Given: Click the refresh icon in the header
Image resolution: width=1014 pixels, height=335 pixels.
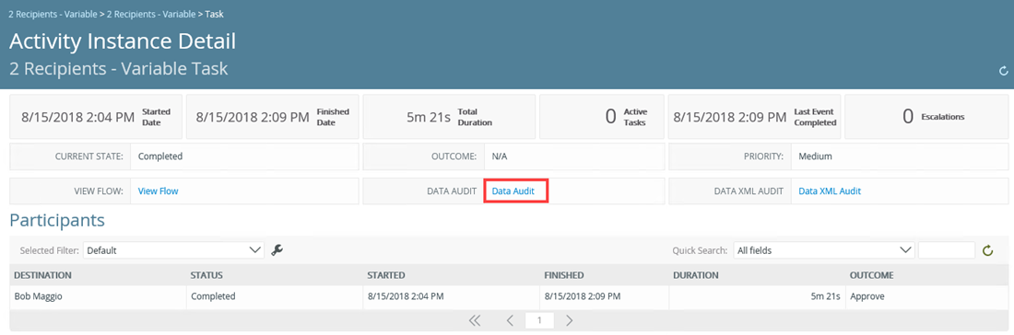Looking at the screenshot, I should pyautogui.click(x=1004, y=70).
